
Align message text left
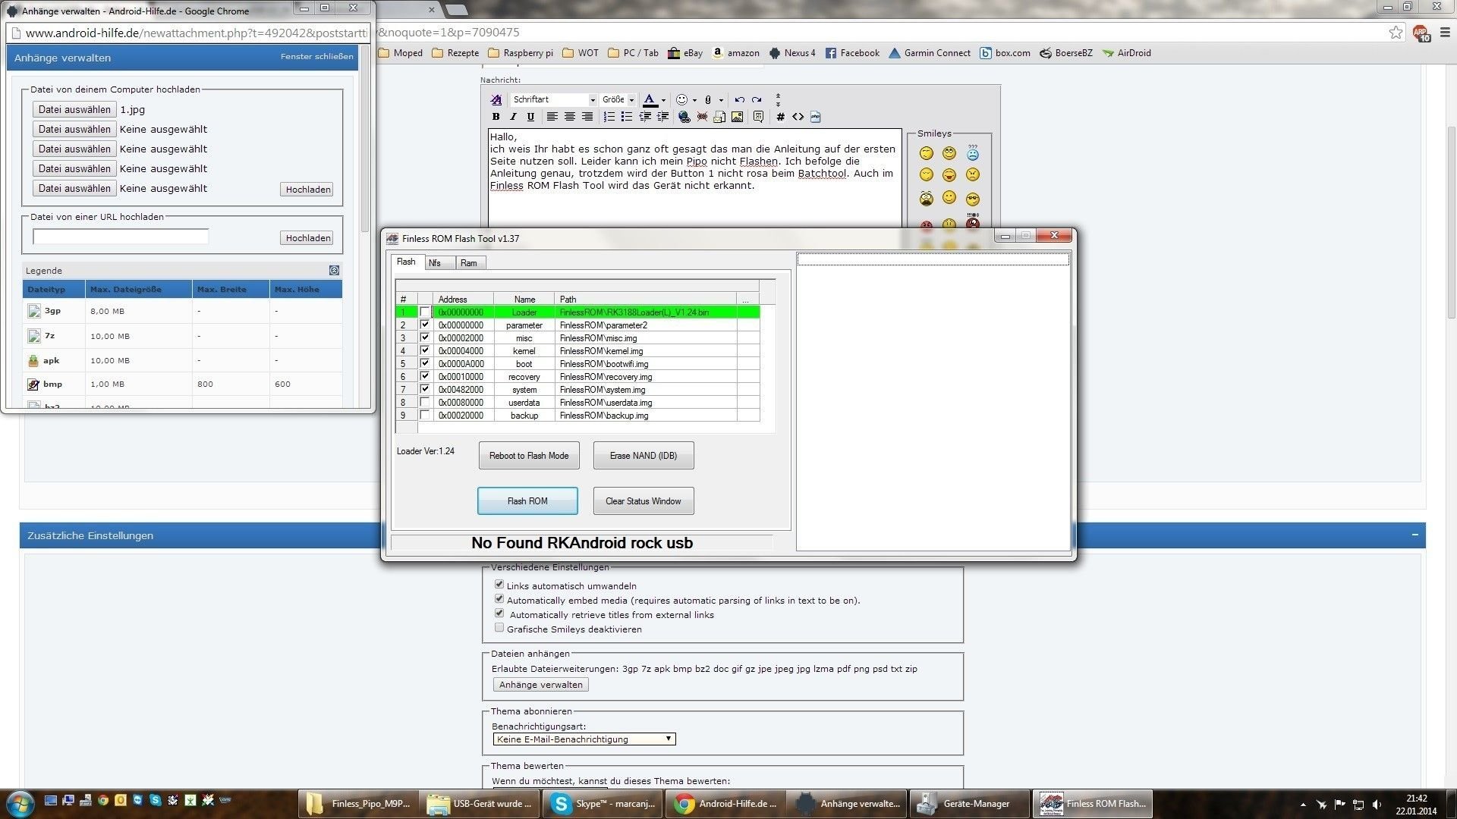click(x=552, y=117)
